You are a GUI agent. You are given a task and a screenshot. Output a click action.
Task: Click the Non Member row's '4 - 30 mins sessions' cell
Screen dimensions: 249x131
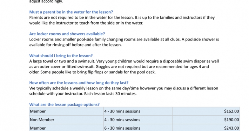point(138,120)
